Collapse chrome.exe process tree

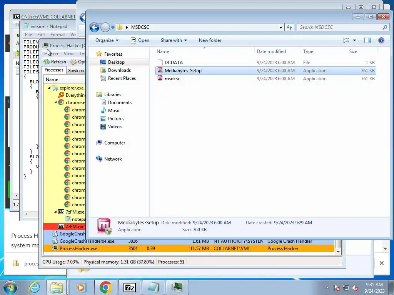click(x=55, y=102)
